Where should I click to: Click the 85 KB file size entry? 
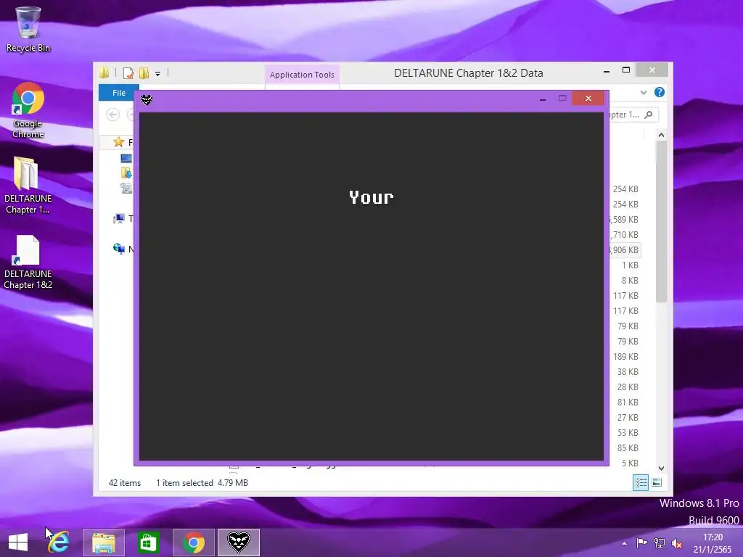click(628, 447)
